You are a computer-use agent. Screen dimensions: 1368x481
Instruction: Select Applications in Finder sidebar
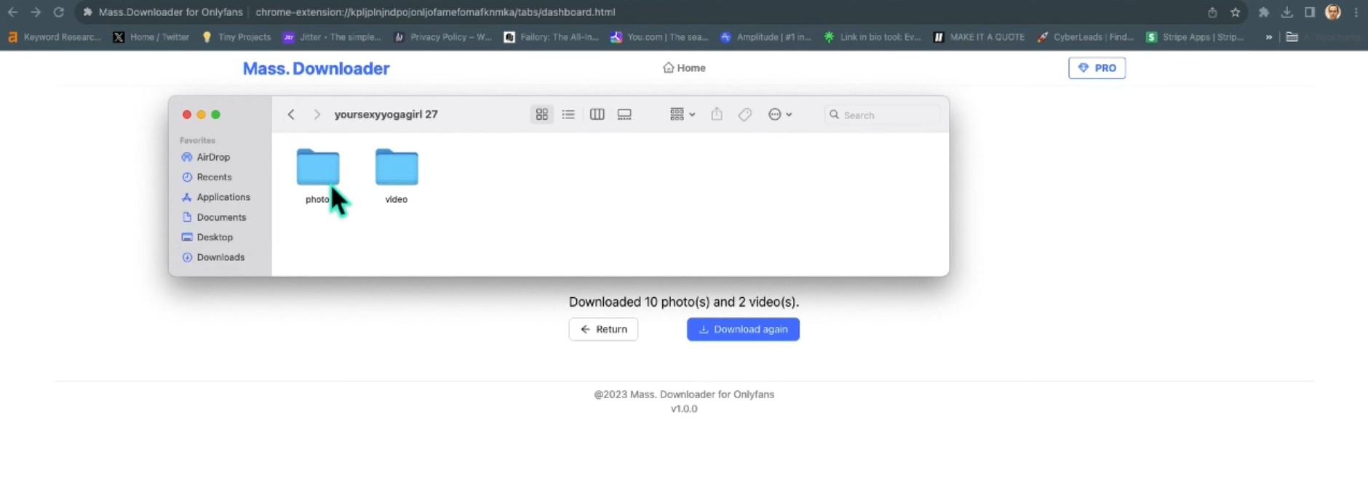(x=215, y=197)
